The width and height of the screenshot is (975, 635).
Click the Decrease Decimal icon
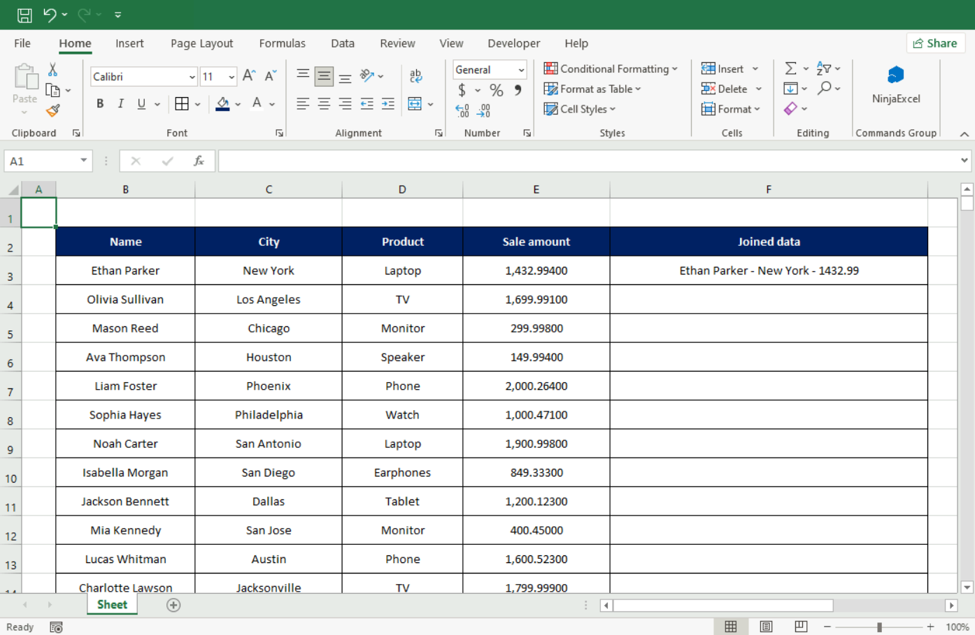484,110
